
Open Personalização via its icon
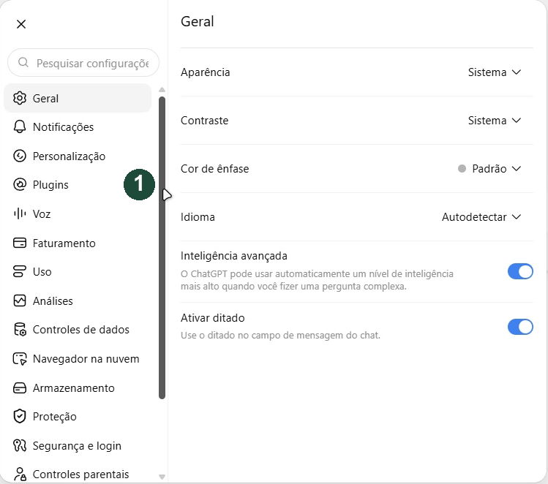pyautogui.click(x=20, y=156)
